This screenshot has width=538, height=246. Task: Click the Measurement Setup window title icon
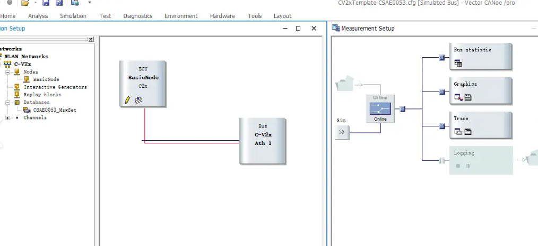click(x=335, y=28)
